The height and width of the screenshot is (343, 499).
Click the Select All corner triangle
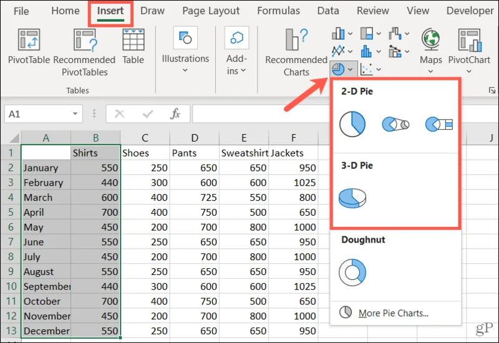point(14,138)
